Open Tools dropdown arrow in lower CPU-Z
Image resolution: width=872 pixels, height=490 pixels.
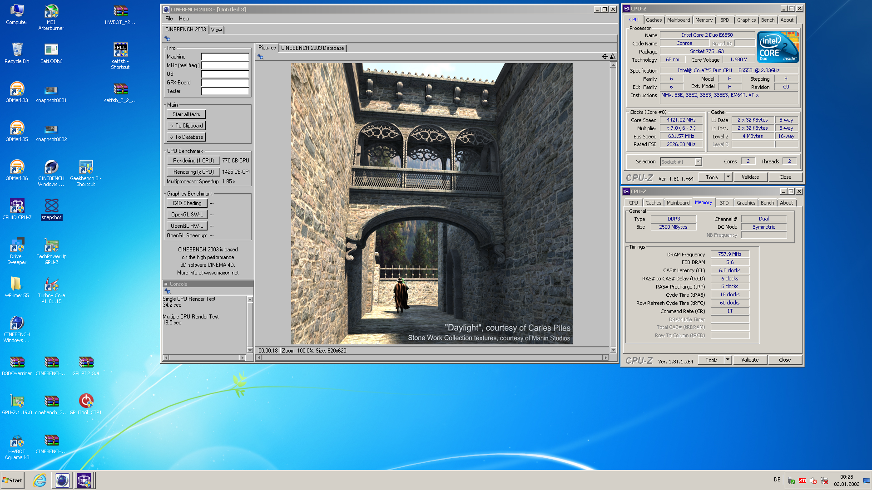(728, 360)
